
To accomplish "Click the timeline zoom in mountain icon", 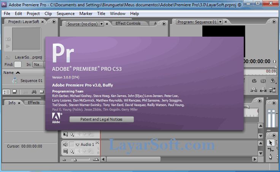I will pyautogui.click(x=96, y=159).
